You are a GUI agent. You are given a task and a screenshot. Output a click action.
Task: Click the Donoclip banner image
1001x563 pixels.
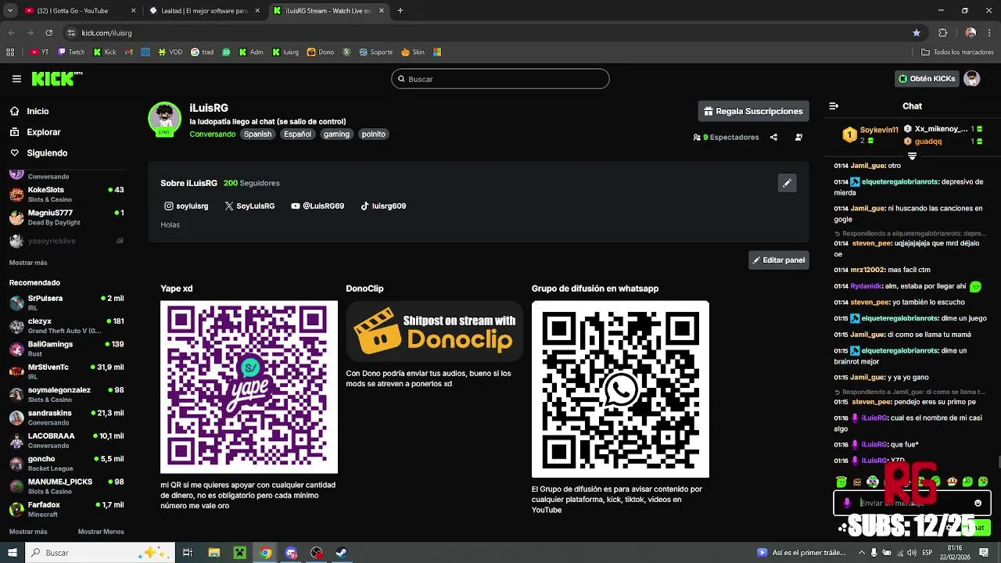click(x=435, y=332)
